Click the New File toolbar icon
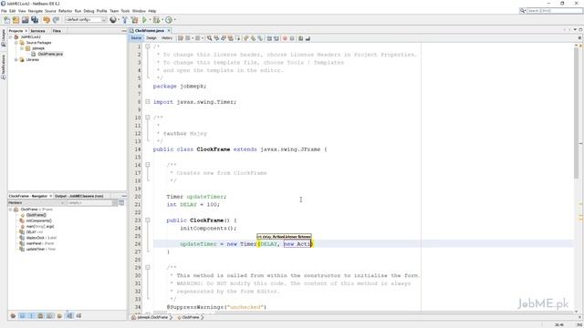Image resolution: width=584 pixels, height=328 pixels. (x=6, y=20)
